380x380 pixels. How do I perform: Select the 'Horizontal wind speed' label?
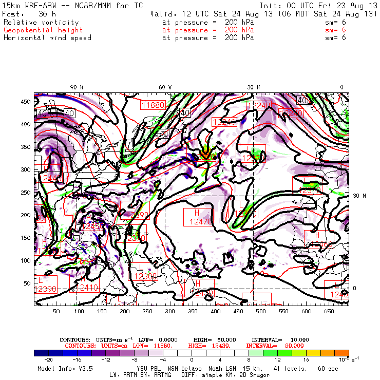[47, 38]
